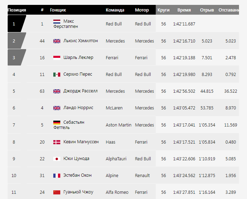247x199 pixels.
Task: Click the Netherlands flag next to Макс Ферстаппен
Action: pos(57,22)
